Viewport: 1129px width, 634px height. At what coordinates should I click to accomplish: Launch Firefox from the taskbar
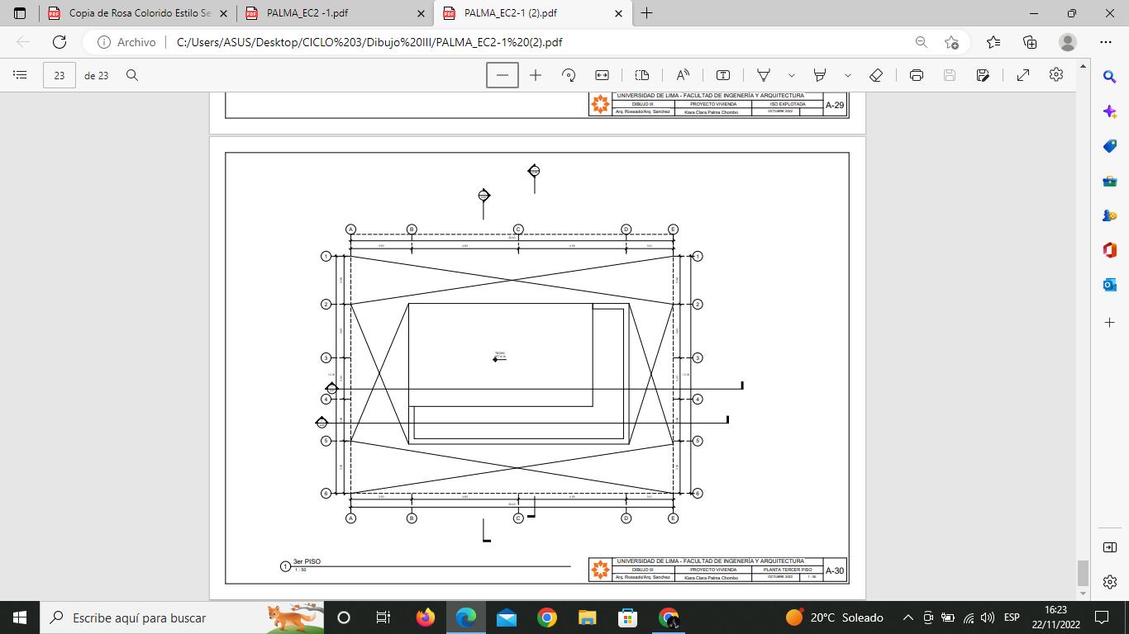425,617
